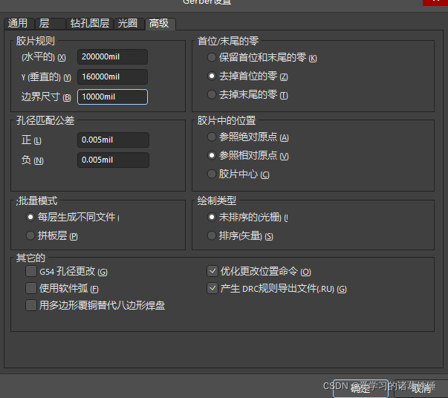Select 排序(矢量) plotter type

213,235
